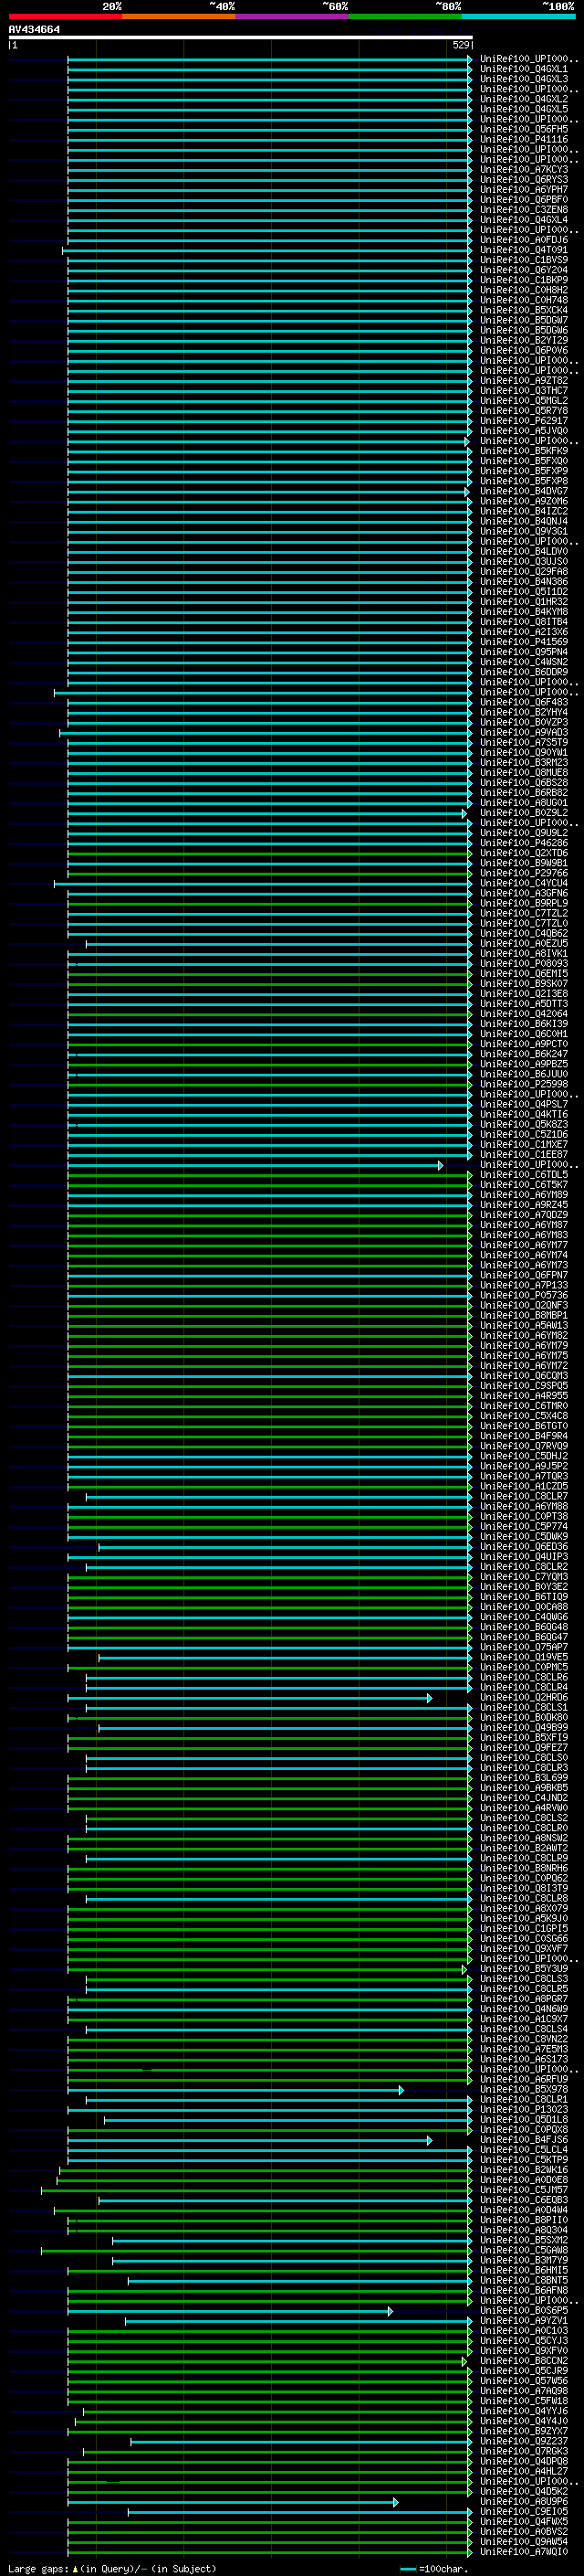Select the UniRef100_Q4T091 label
584x2576 pixels.
click(x=523, y=251)
